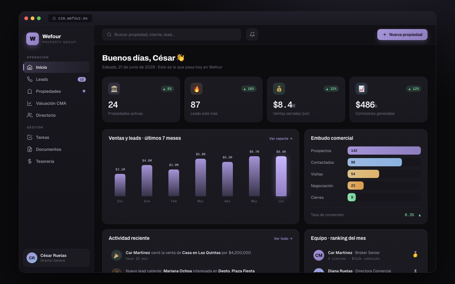
Task: Click the medal icon for Car Martínez
Action: [x=415, y=254]
